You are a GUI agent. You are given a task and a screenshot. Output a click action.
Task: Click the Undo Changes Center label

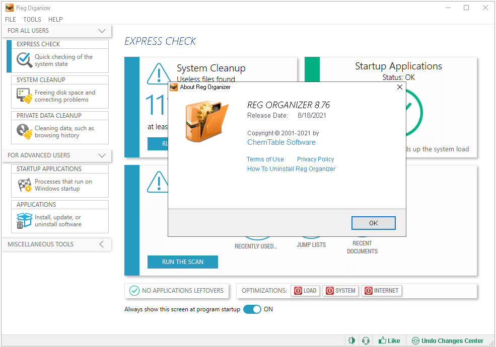(452, 340)
